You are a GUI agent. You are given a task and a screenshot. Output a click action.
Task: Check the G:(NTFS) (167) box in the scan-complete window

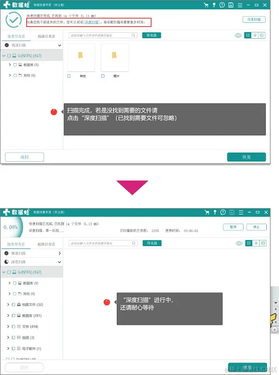coord(9,56)
